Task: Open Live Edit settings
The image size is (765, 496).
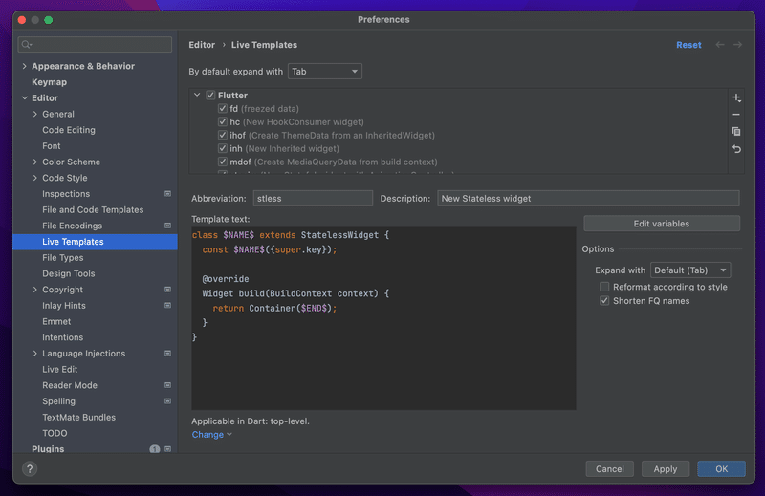Action: pos(60,369)
